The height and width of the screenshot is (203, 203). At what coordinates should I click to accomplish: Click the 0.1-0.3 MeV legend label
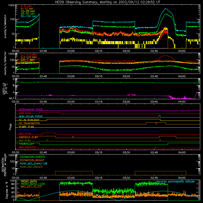coord(29,55)
